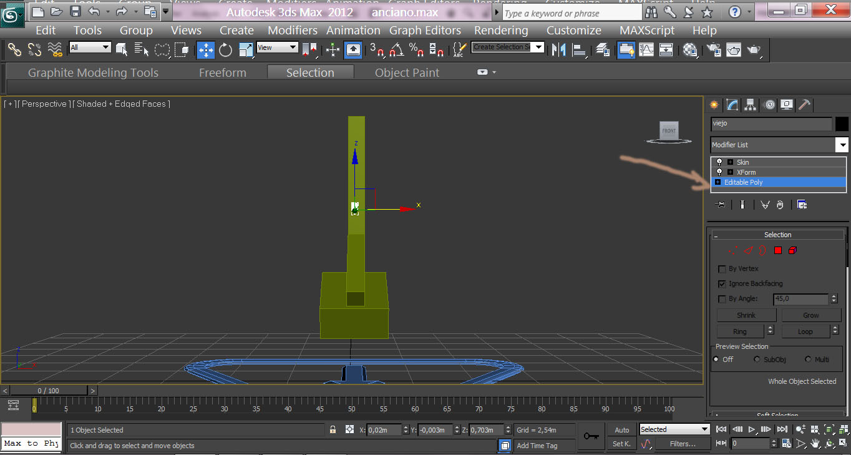Open the Curve Editor

[x=646, y=49]
